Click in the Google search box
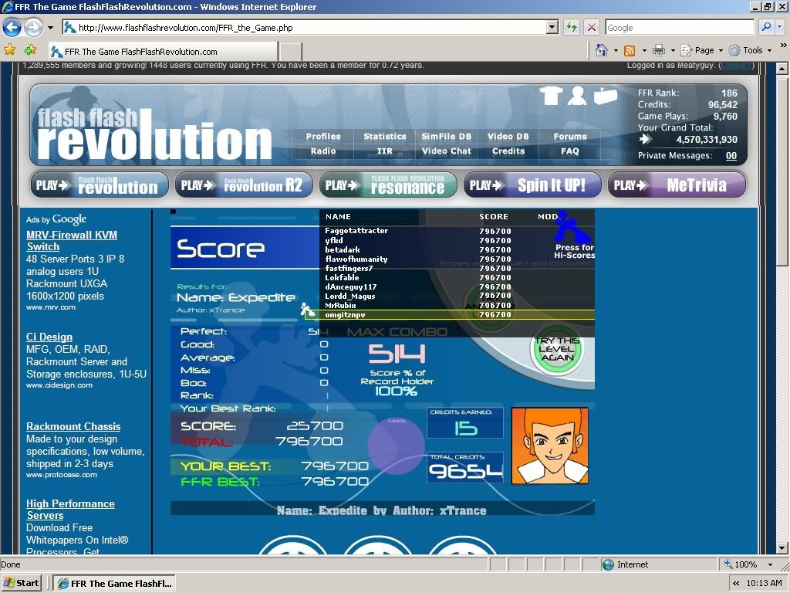 coord(677,27)
